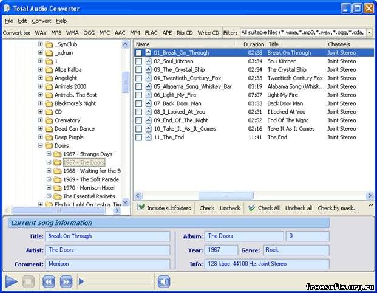Viewport: 377px width, 293px height.
Task: Click the app icon in the title bar
Action: [x=7, y=9]
